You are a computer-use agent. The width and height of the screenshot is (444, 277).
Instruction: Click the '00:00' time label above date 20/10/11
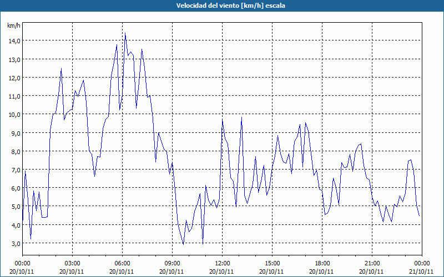(x=22, y=264)
